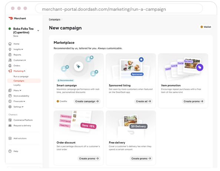The height and width of the screenshot is (171, 220).
Task: Click the Marketing megaphone icon
Action: [10, 71]
